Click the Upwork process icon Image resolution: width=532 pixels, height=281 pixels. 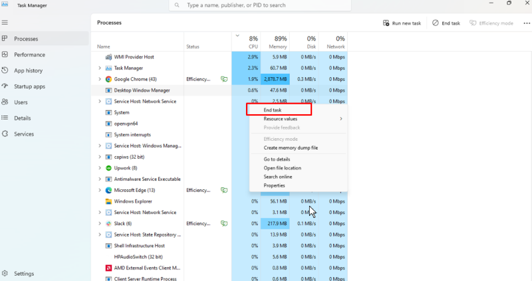coord(108,168)
